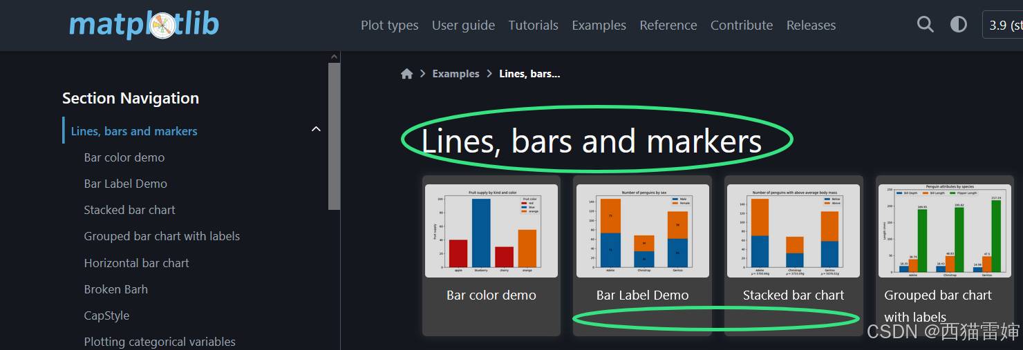Screen dimensions: 1023x350
Task: Open the Releases nav link
Action: click(x=811, y=25)
